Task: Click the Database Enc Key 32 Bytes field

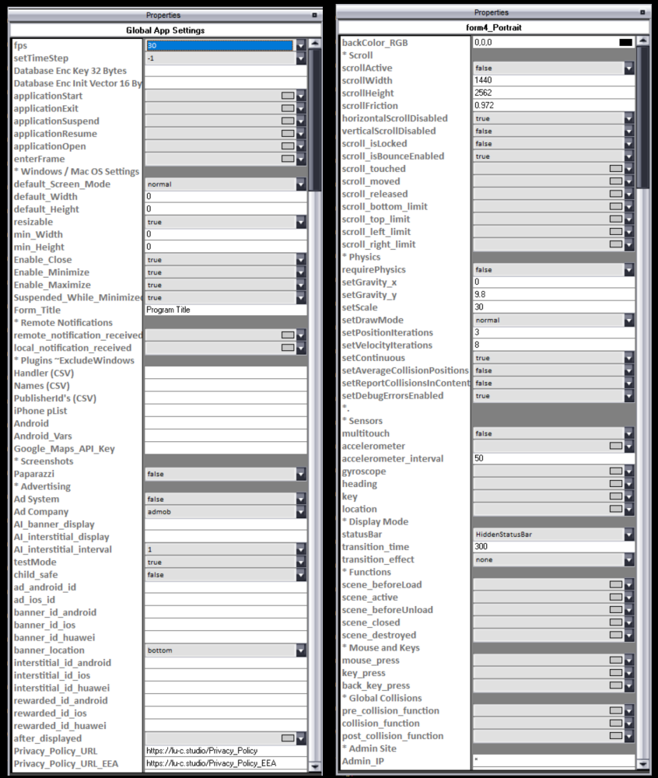Action: click(226, 71)
